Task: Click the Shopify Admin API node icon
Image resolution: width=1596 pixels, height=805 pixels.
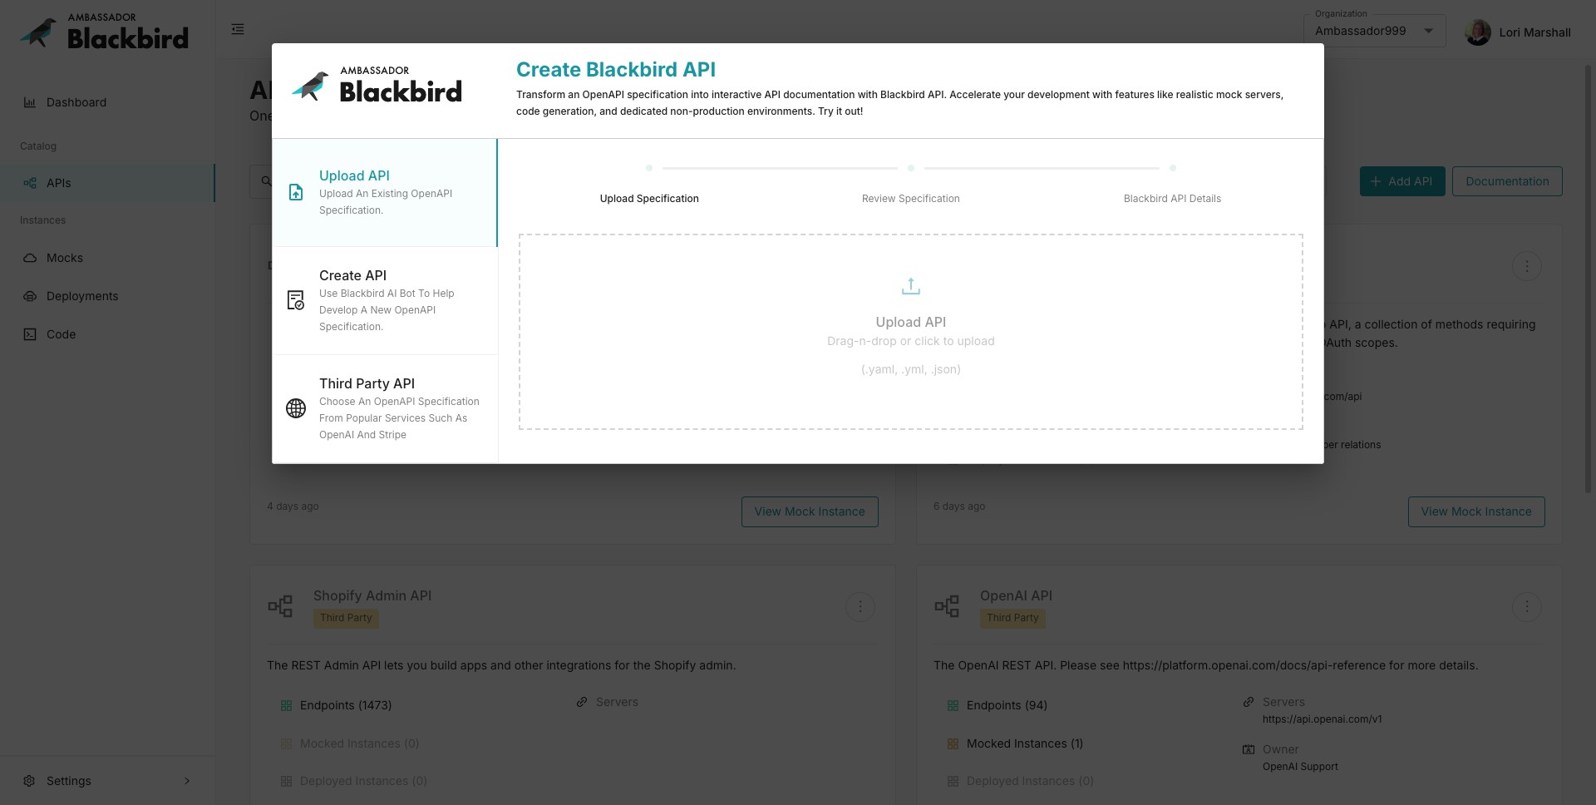Action: tap(280, 606)
